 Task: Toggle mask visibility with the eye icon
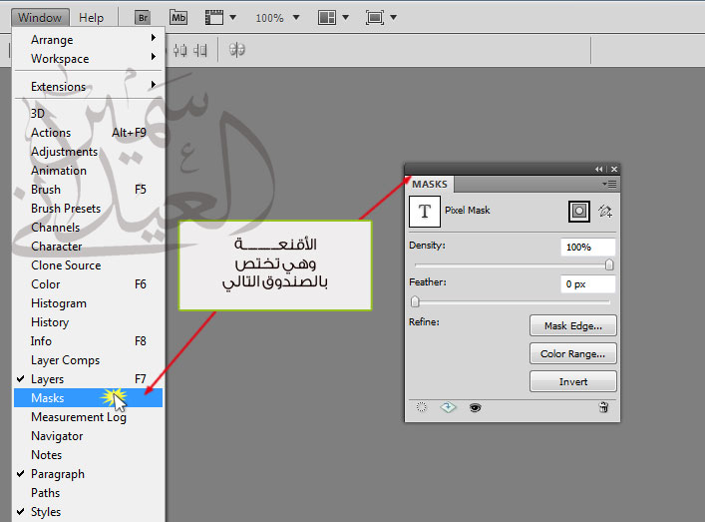point(476,407)
